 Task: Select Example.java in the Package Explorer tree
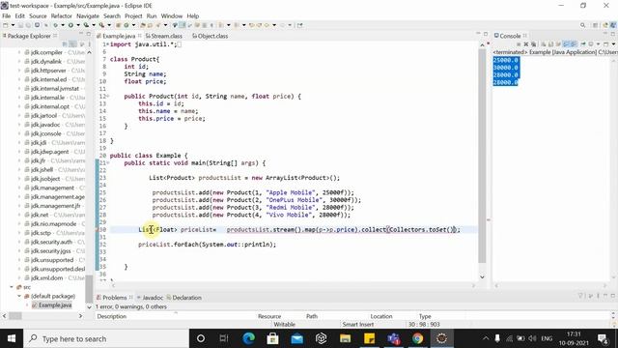(x=55, y=305)
